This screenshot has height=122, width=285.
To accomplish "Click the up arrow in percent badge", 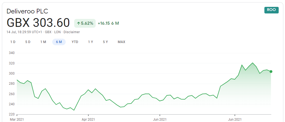I will coord(79,23).
